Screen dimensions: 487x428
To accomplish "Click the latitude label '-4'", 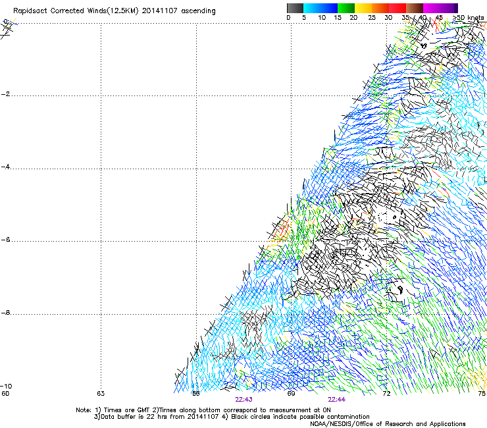I will coord(5,167).
